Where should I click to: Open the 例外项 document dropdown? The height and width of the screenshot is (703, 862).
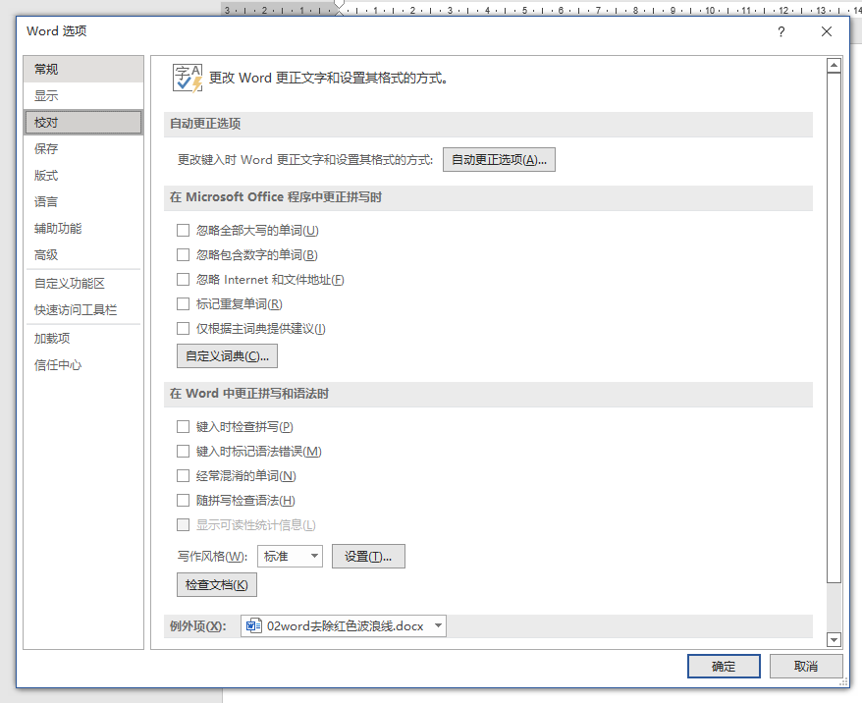(x=343, y=626)
